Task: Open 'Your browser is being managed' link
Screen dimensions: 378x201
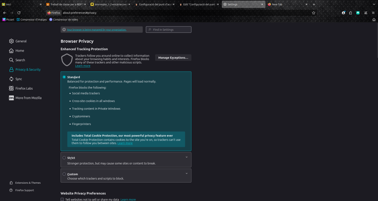Action: 96,30
